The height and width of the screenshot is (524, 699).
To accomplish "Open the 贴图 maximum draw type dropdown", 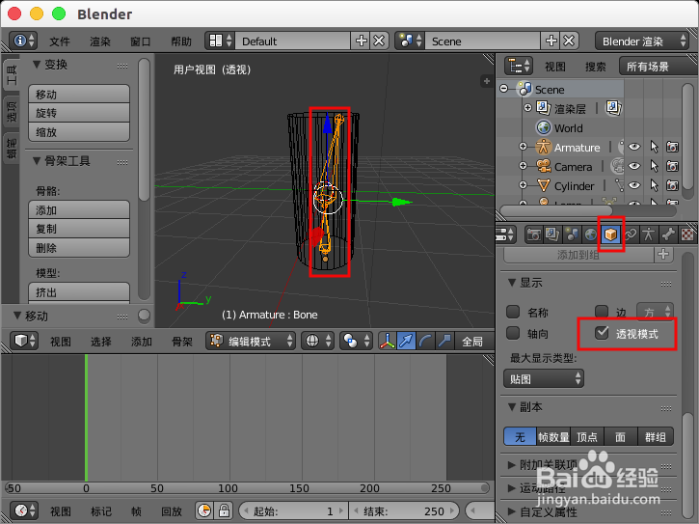I will (544, 379).
